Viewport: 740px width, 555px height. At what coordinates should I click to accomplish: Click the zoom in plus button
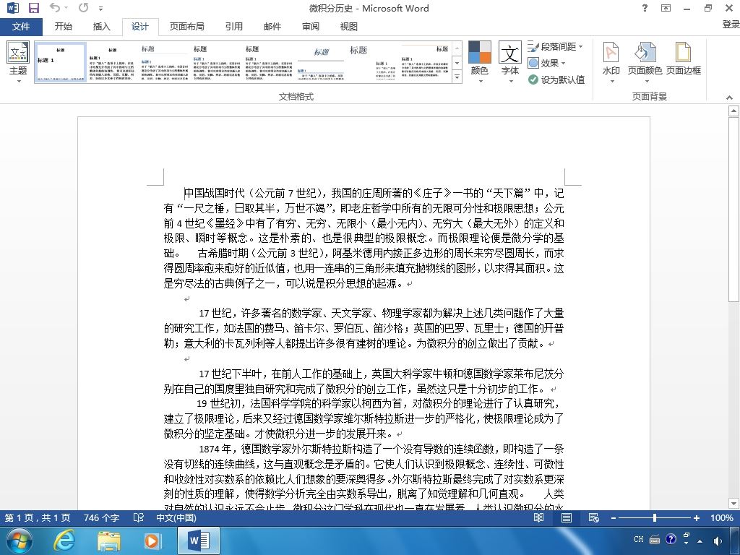point(696,518)
